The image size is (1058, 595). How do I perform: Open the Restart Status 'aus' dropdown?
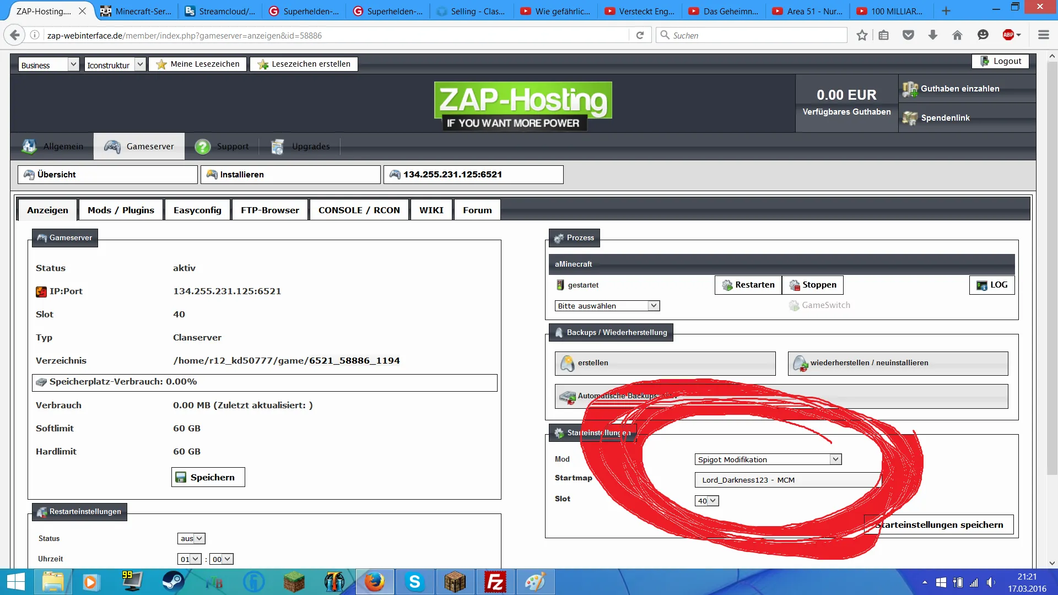(191, 538)
